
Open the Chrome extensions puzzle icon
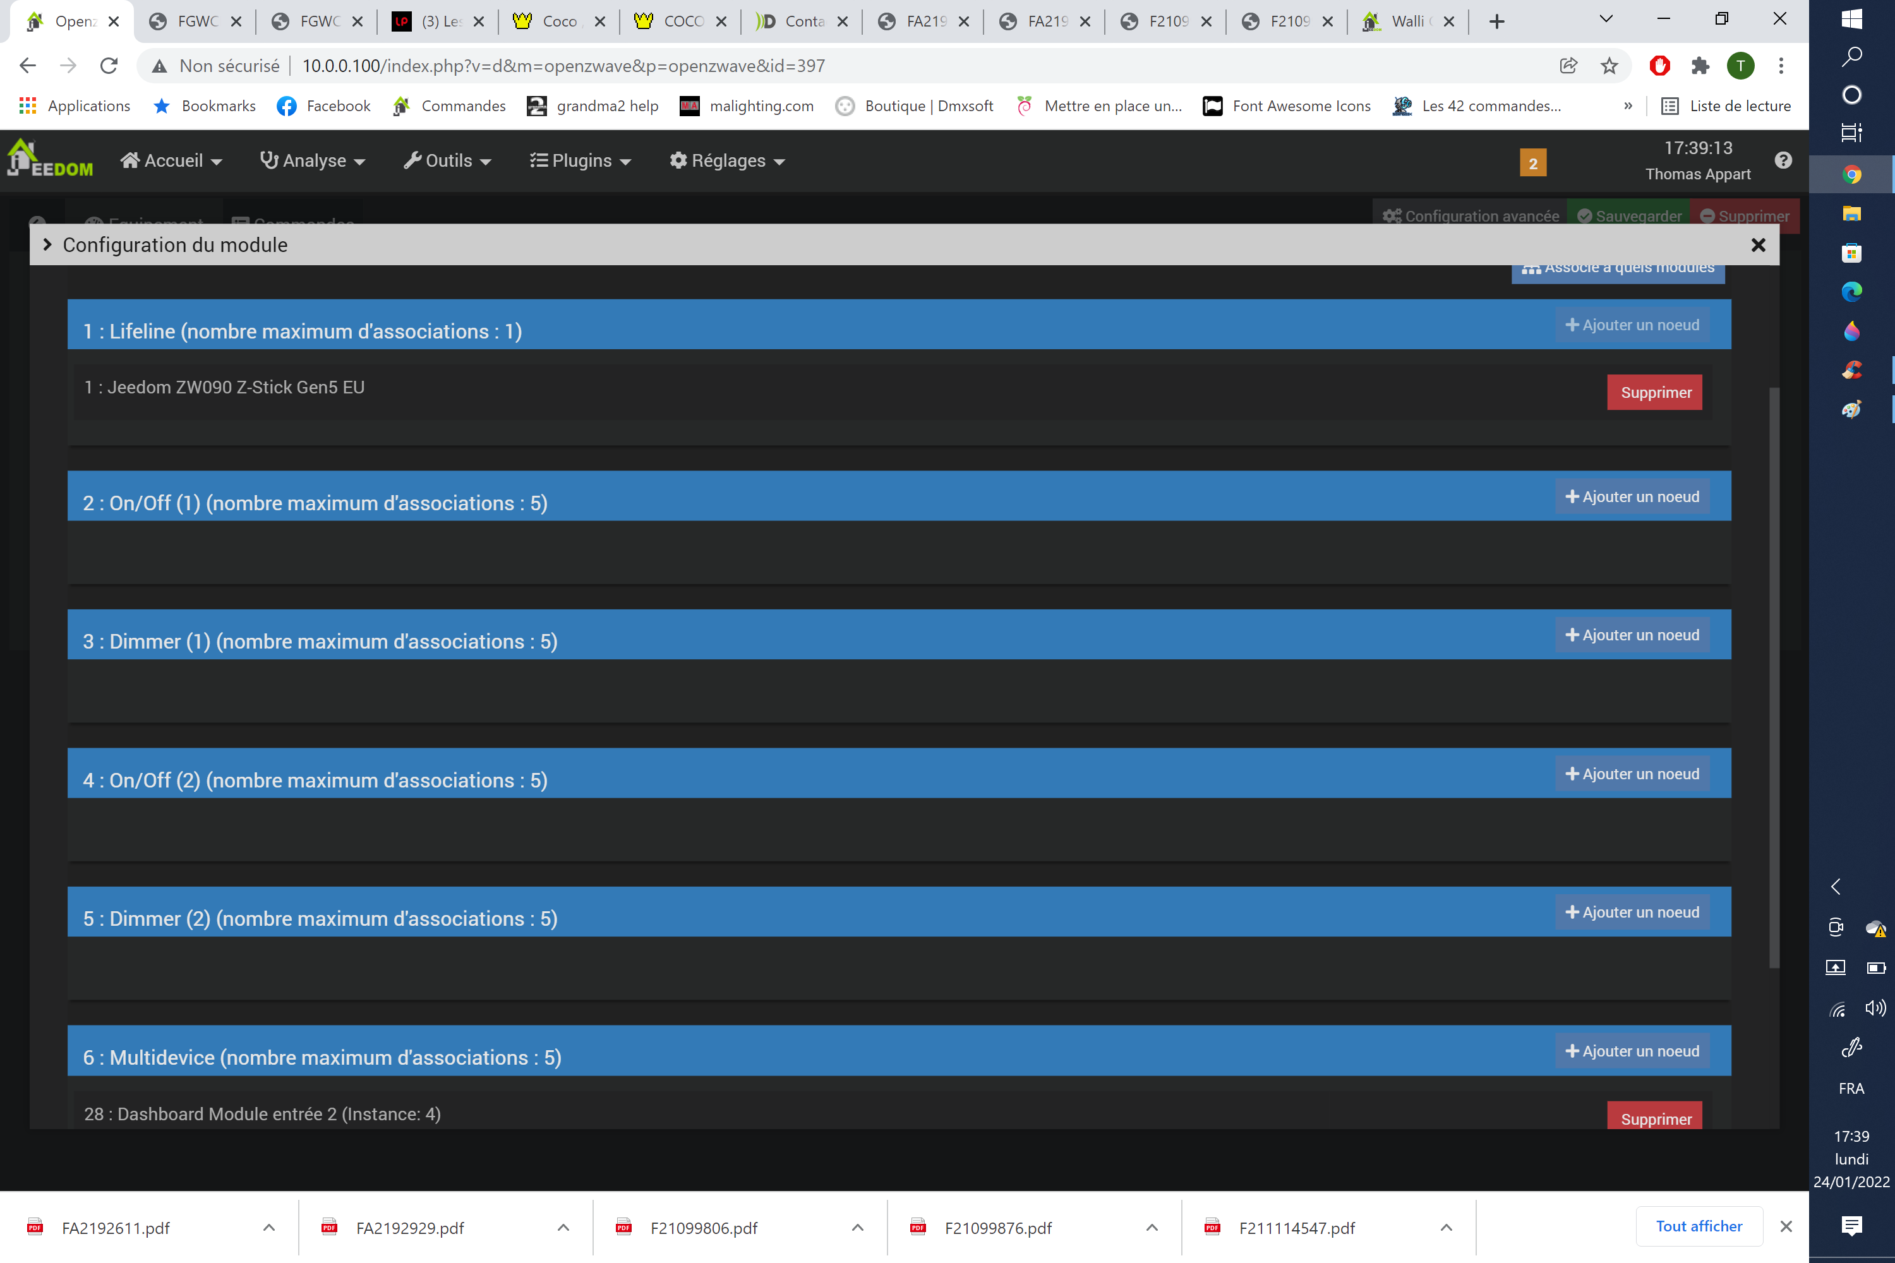1700,66
